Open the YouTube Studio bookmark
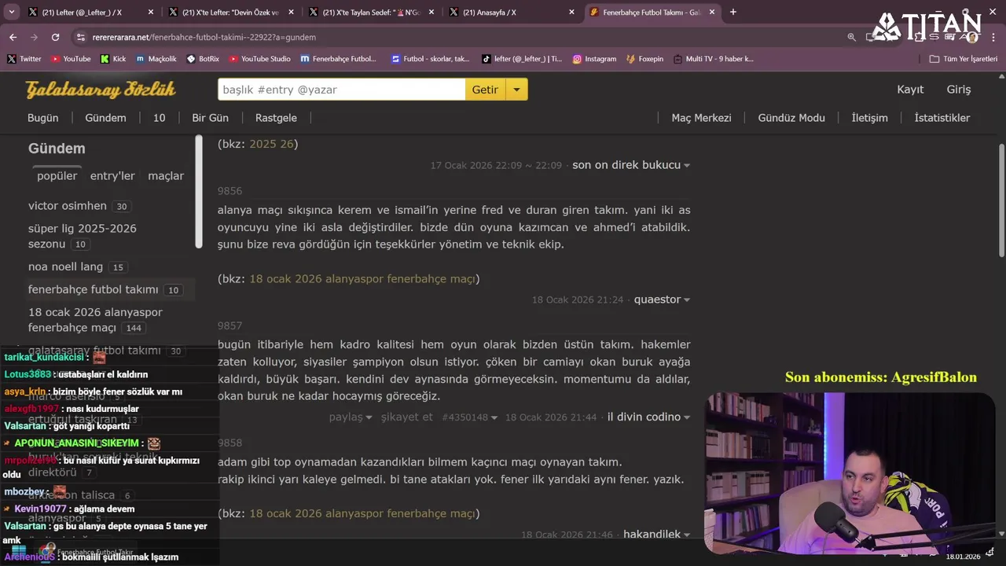 (260, 59)
